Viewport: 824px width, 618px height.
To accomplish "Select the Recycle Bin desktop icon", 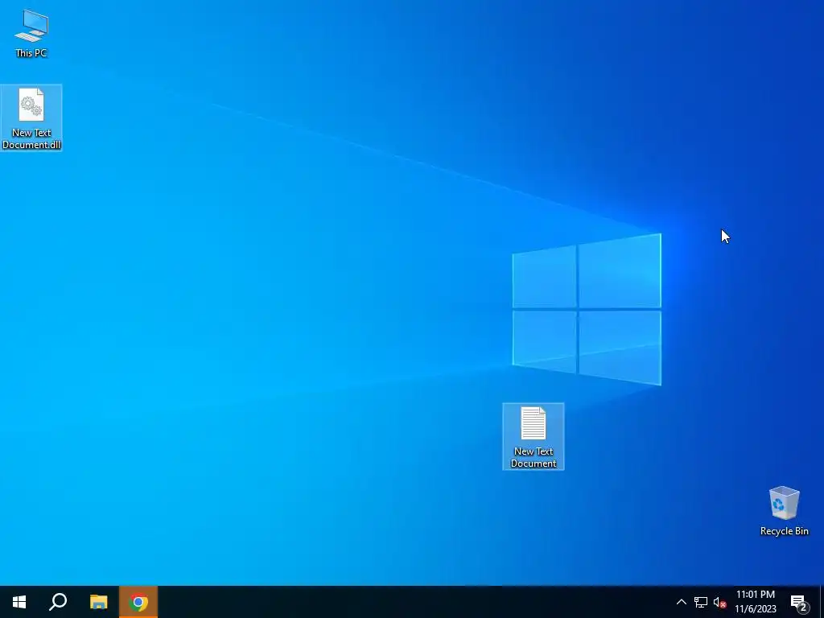I will pyautogui.click(x=784, y=510).
